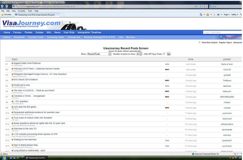Click HOT badge on February 2010 Filers row

point(167,70)
